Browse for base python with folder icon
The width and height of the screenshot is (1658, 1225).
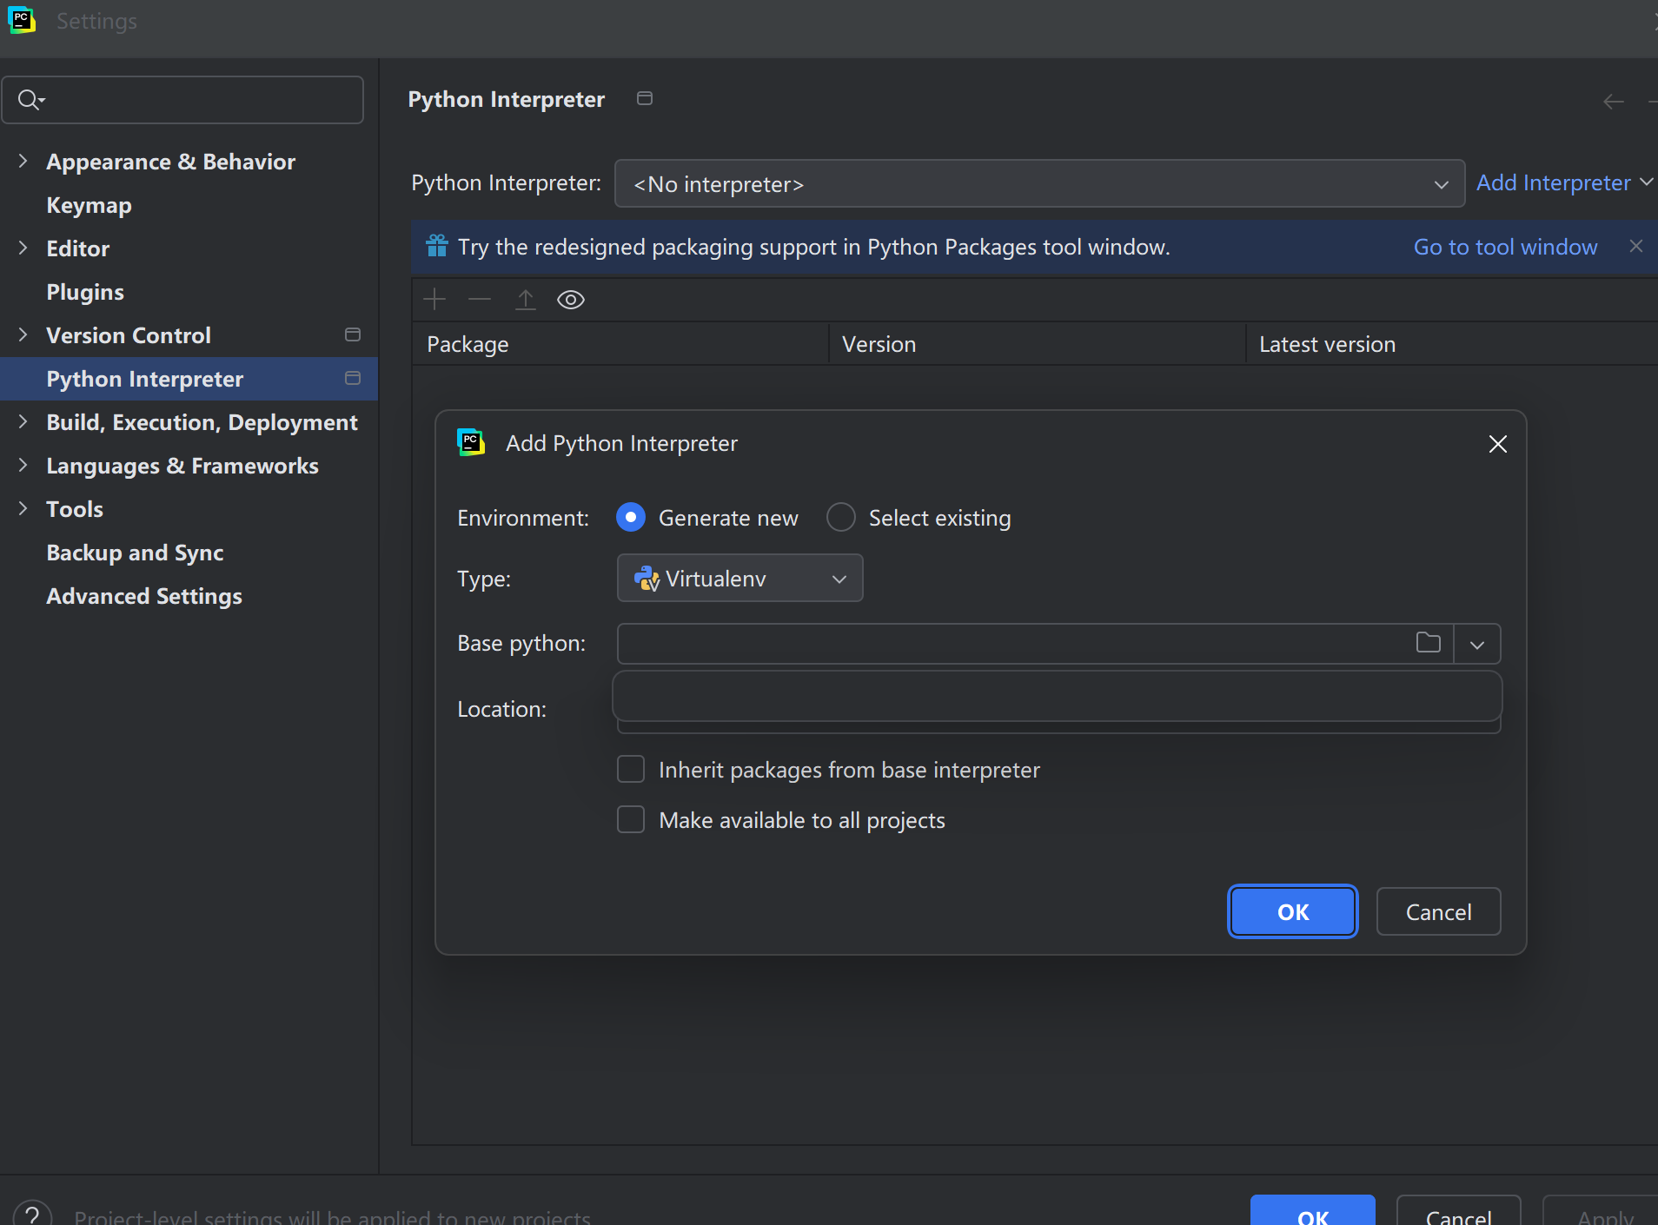click(x=1429, y=643)
